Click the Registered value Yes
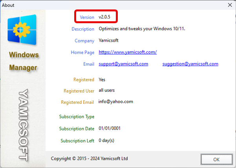236x168 pixels. coord(102,79)
